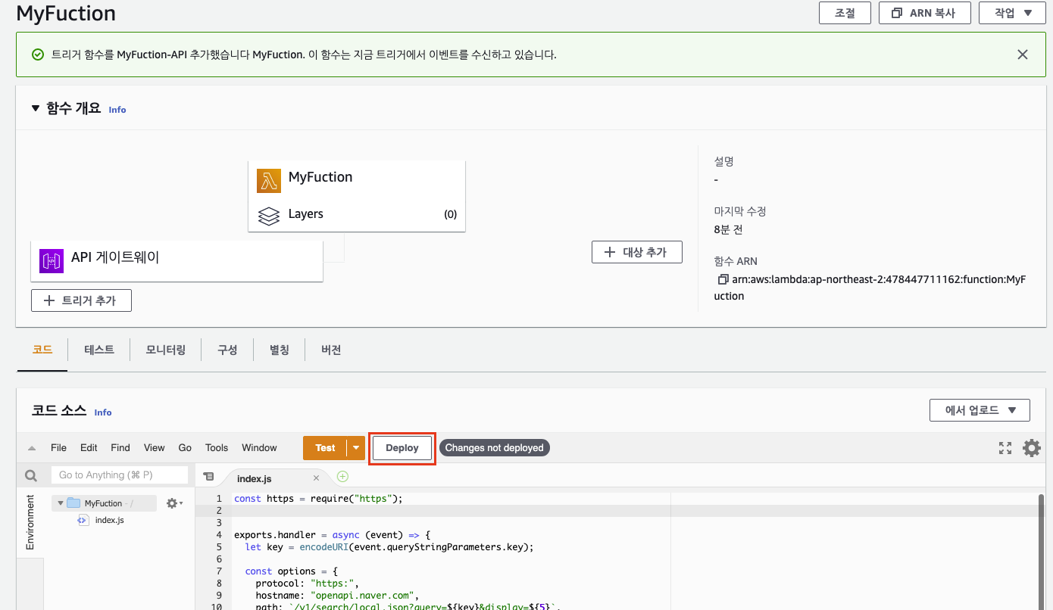
Task: Switch to the 모니터링 tab
Action: (166, 350)
